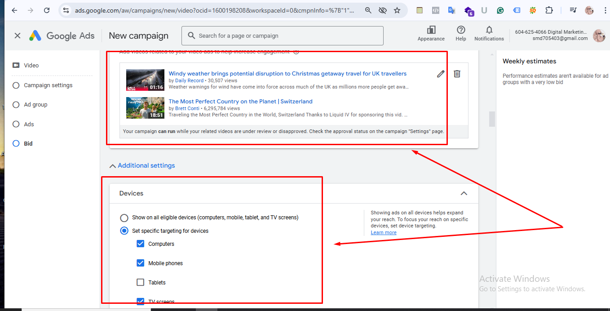
Task: Bookmark this page with the star icon
Action: tap(397, 10)
